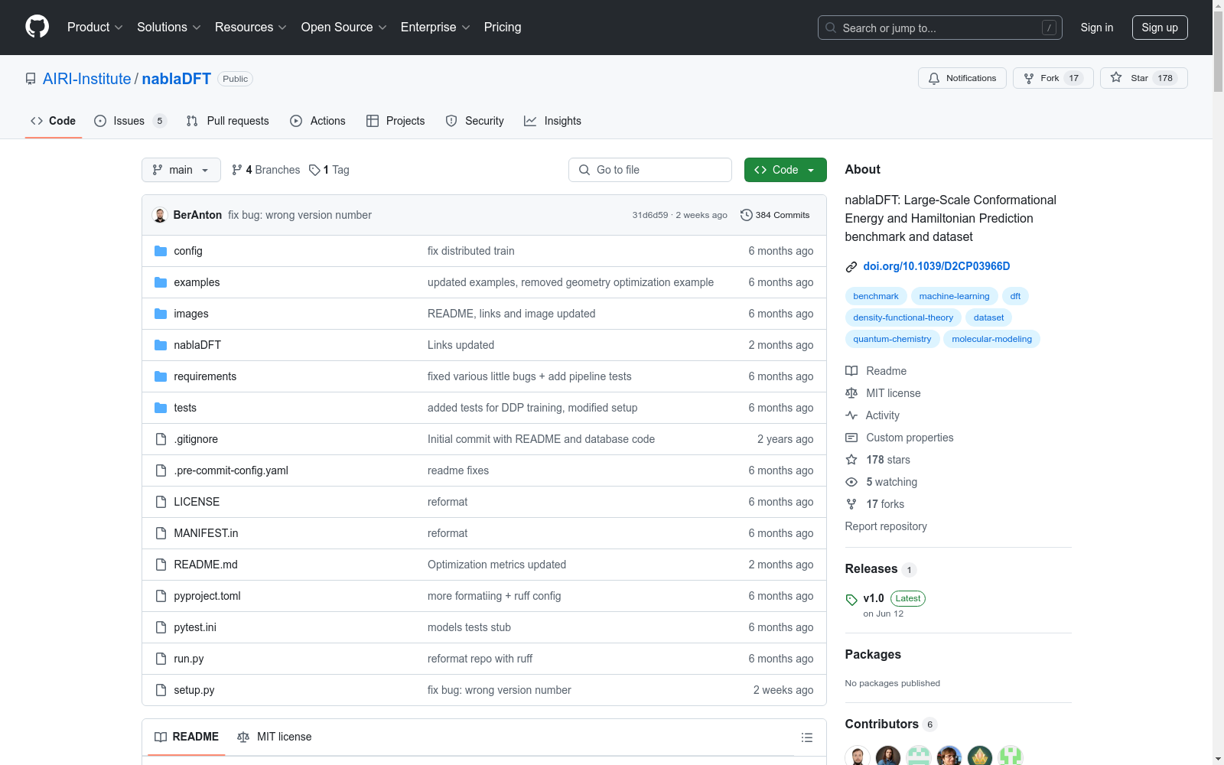This screenshot has height=765, width=1224.
Task: Open the Security tab
Action: tap(474, 121)
